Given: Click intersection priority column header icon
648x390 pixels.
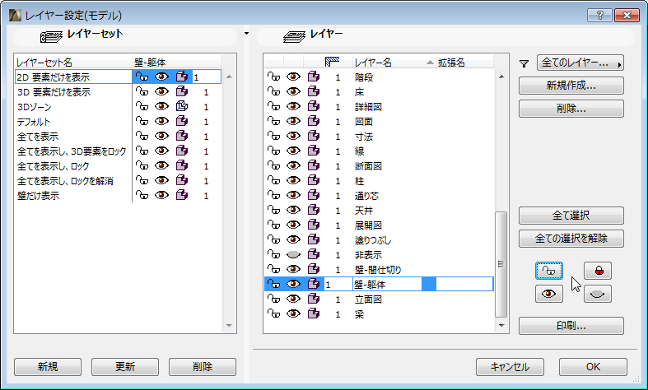Looking at the screenshot, I should 333,62.
